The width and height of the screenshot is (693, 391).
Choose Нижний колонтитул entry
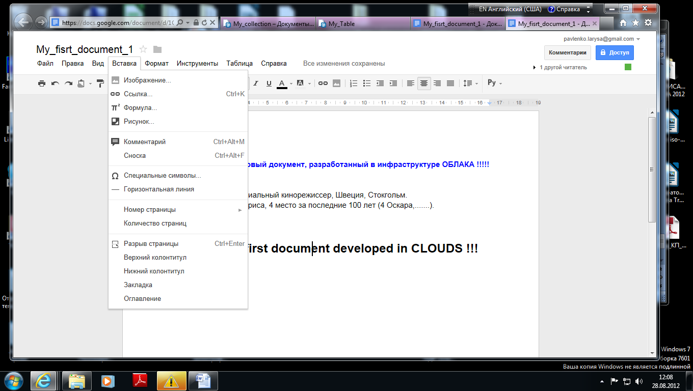(178, 271)
